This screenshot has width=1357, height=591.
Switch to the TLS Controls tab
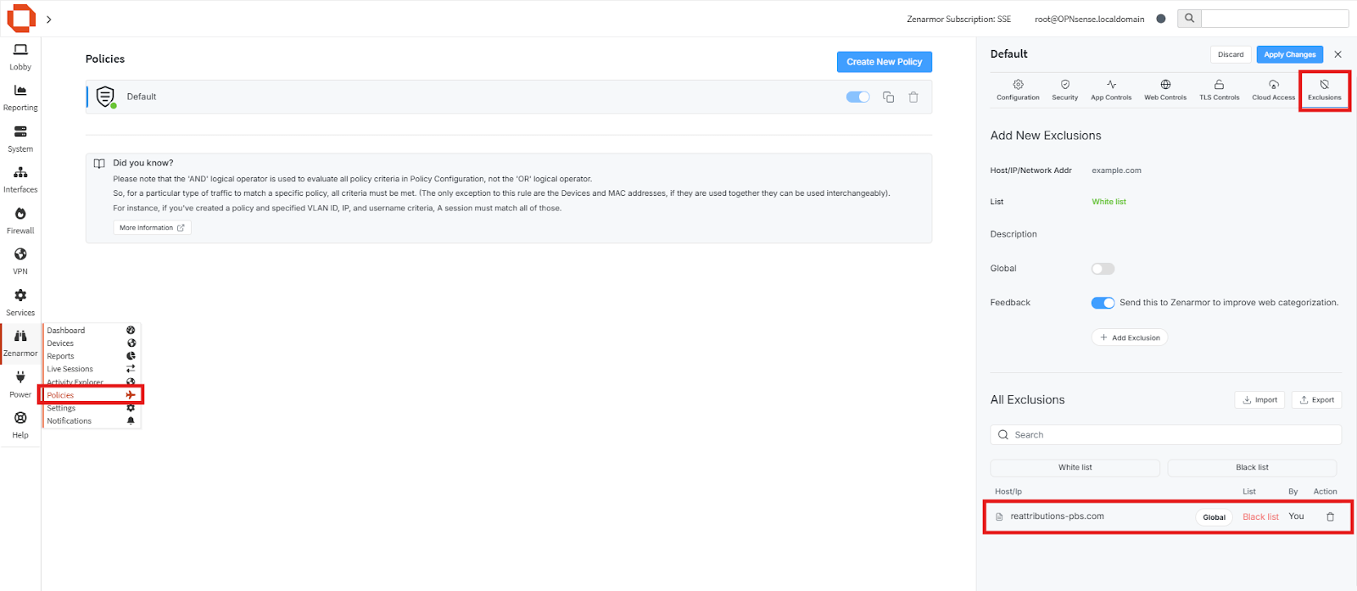1219,90
